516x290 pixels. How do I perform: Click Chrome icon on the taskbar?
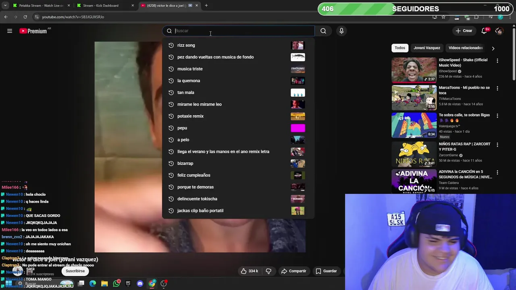click(x=152, y=284)
